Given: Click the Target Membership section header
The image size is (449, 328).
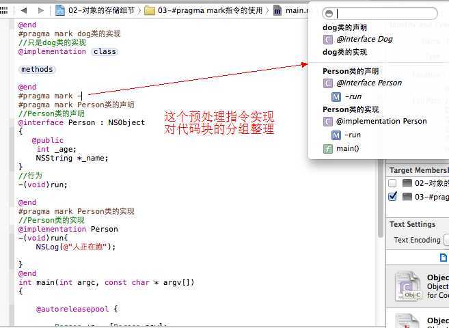Looking at the screenshot, I should pos(419,170).
